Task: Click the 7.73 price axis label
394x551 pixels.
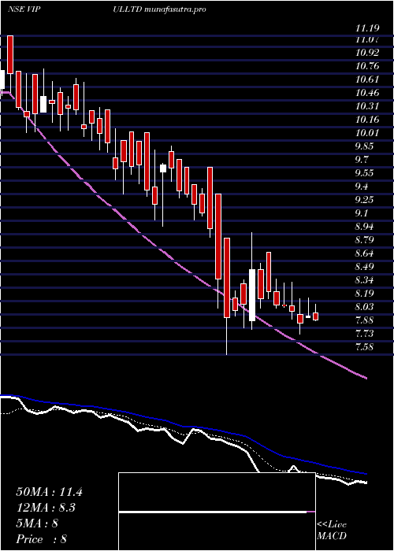Action: point(366,333)
